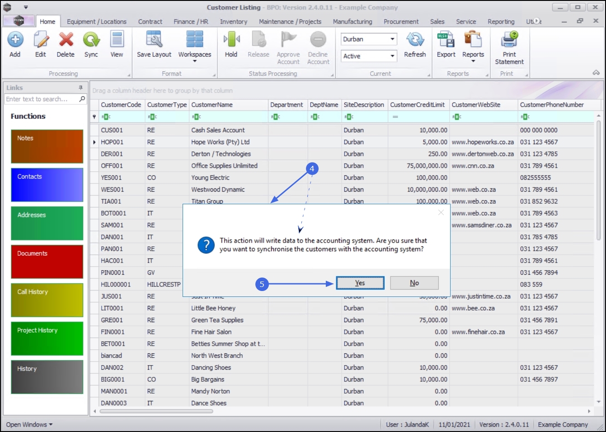The image size is (606, 432).
Task: Click the Add customer icon
Action: pos(15,40)
